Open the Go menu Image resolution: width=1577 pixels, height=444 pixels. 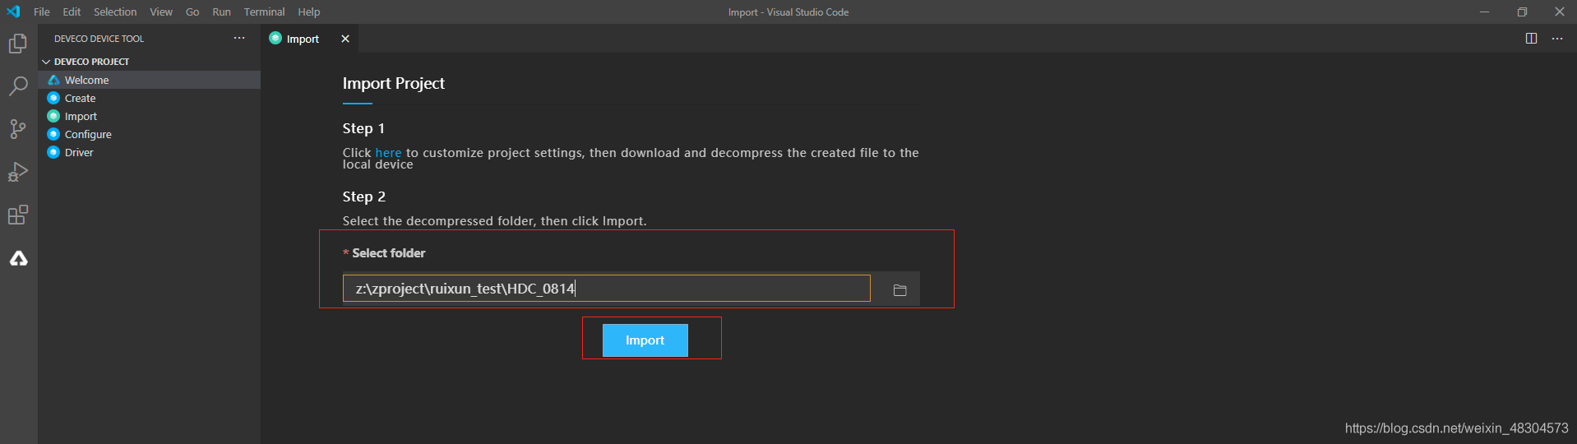(x=192, y=12)
